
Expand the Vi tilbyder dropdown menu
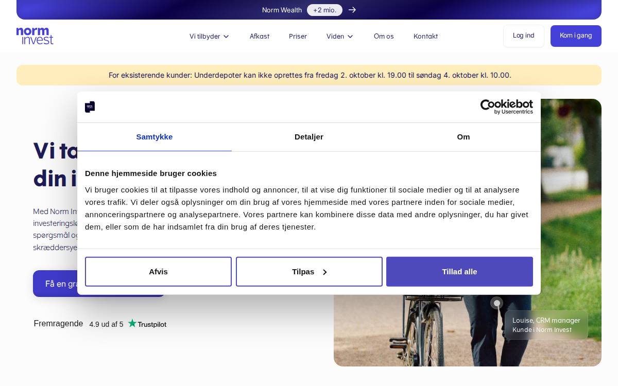click(x=209, y=36)
